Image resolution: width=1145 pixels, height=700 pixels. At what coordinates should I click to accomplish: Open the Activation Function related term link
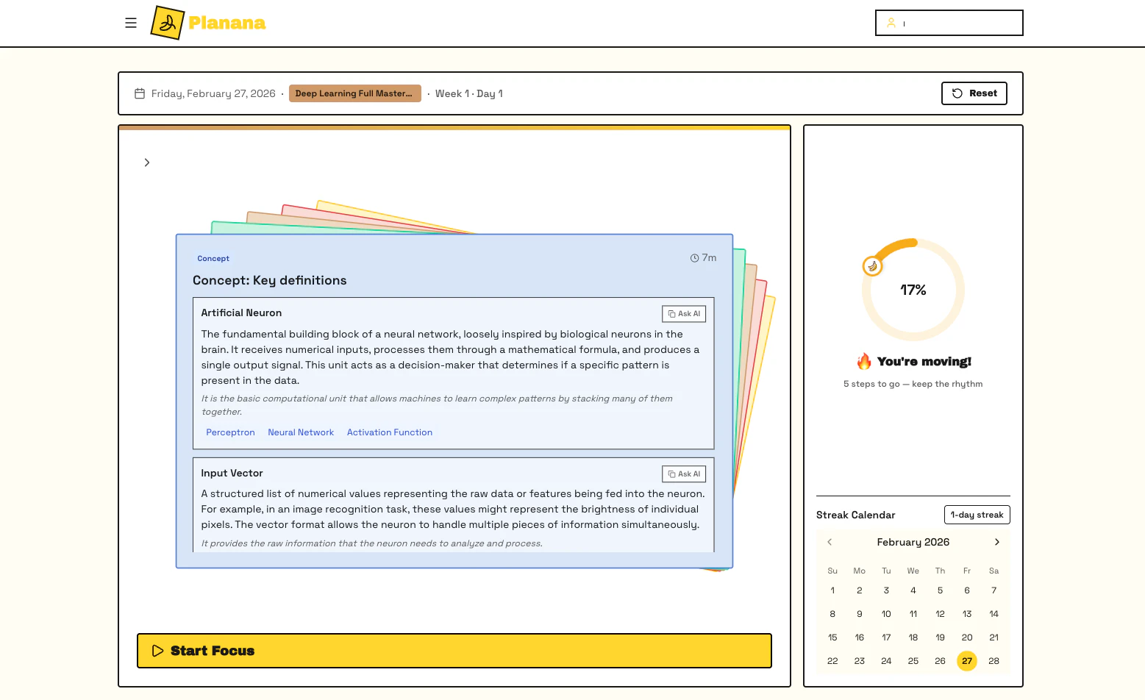click(390, 432)
